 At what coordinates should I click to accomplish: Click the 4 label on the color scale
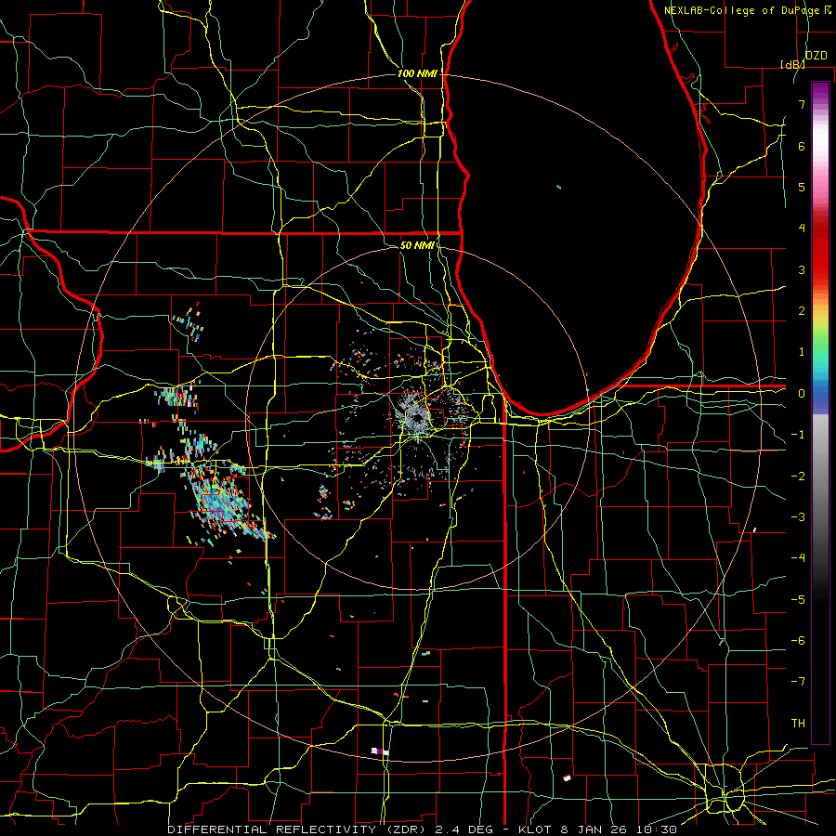802,229
